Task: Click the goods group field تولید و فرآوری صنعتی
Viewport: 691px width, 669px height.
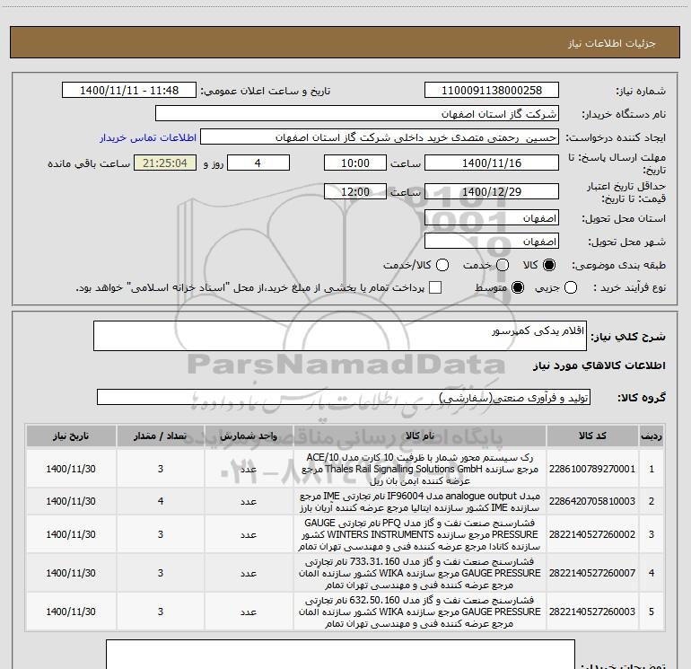Action: click(x=344, y=397)
